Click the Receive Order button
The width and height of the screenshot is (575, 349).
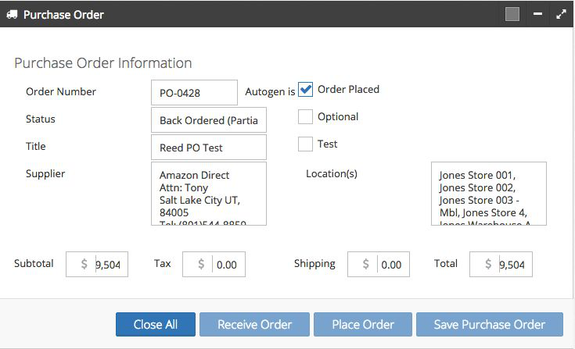(254, 324)
